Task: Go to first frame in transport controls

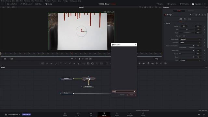Action: pyautogui.click(x=72, y=59)
